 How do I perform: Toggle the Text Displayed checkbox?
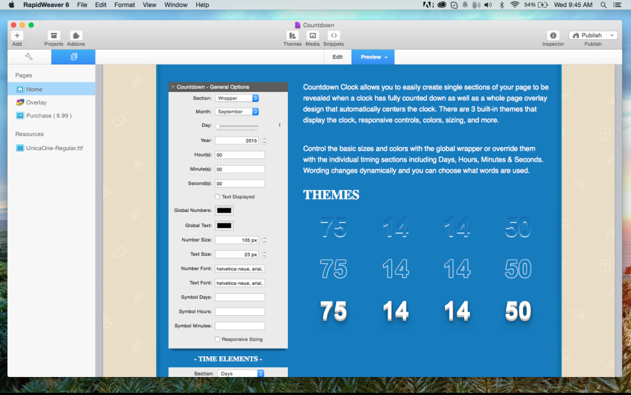click(x=218, y=197)
